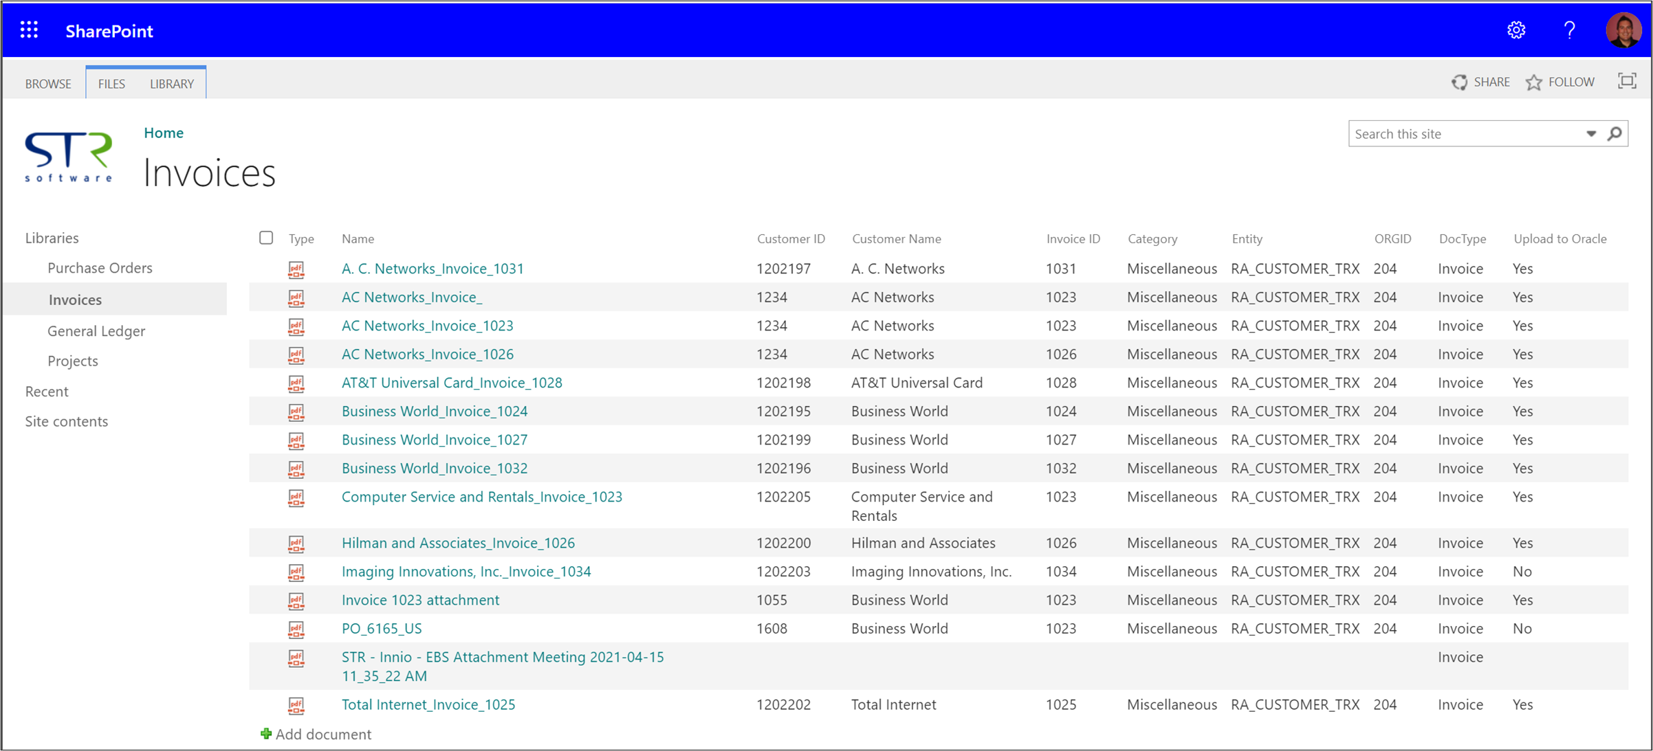Open Business World_Invoice_1032 document link

tap(435, 469)
